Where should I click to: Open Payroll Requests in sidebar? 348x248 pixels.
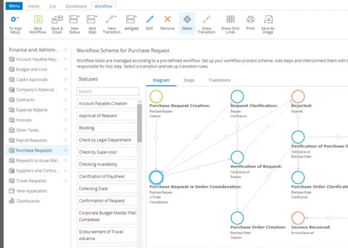pos(31,140)
